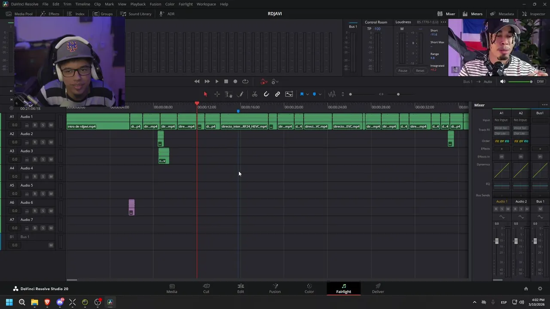
Task: Solo the Audio 2 track
Action: 43,142
